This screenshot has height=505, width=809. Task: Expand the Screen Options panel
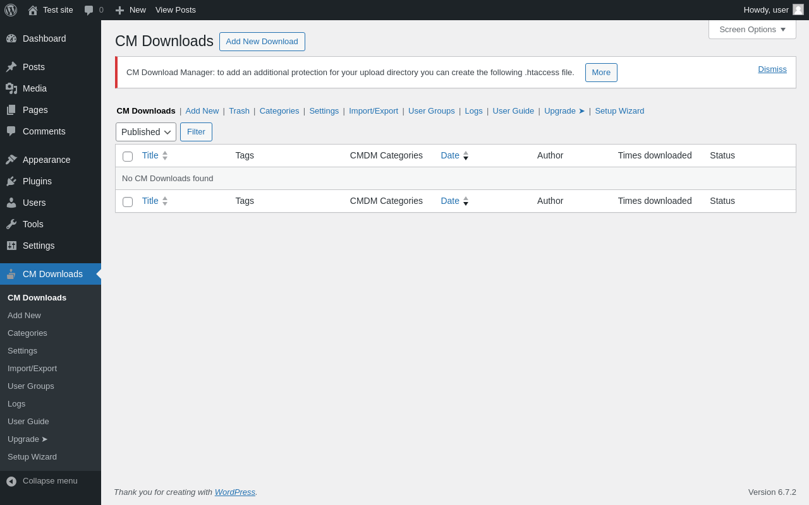point(752,30)
